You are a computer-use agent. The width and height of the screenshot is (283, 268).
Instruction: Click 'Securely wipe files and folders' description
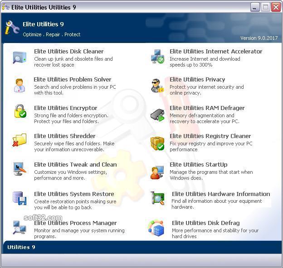pyautogui.click(x=74, y=146)
